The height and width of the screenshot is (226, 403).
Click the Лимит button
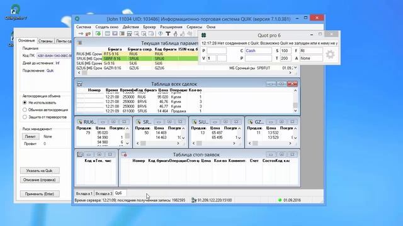[x=30, y=137]
